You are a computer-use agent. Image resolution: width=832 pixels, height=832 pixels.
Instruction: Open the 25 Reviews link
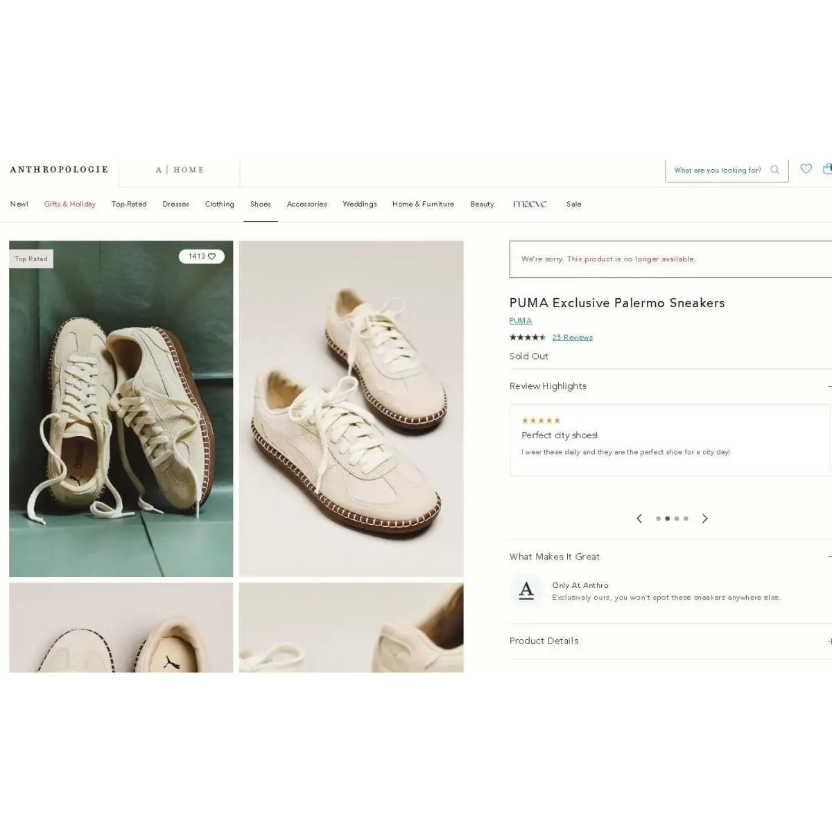(x=573, y=338)
